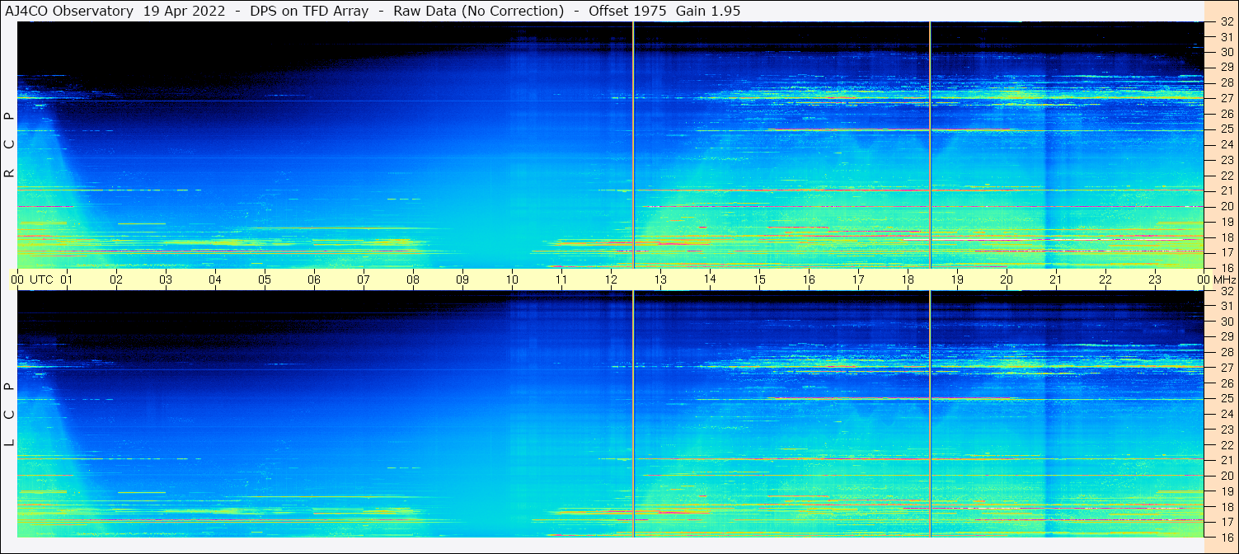Click hour "17" on the UTC time axis
The width and height of the screenshot is (1239, 554).
tap(858, 279)
